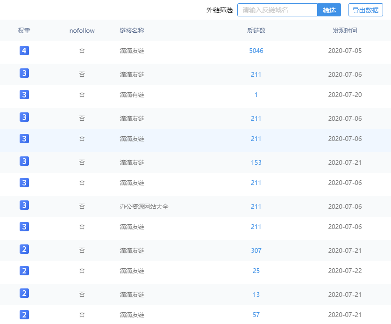The width and height of the screenshot is (391, 324).
Task: Click the 反链数 column header
Action: click(256, 30)
